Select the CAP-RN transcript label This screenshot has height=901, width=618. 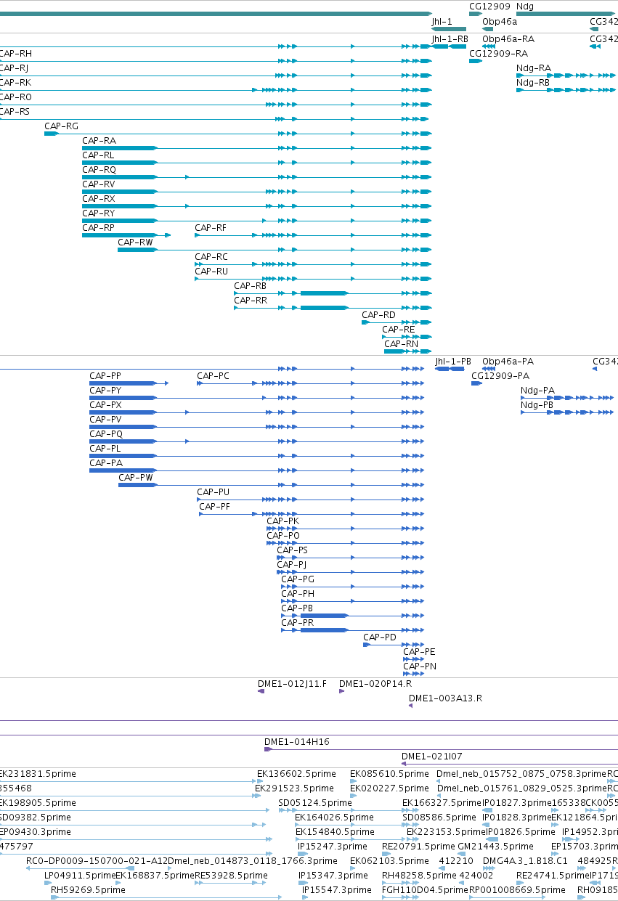tap(402, 344)
